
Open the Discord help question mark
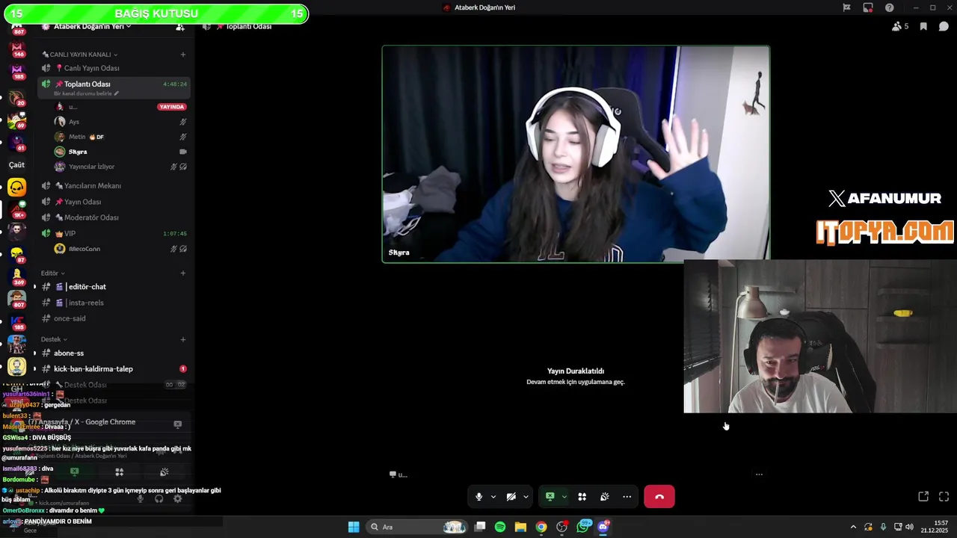(889, 7)
